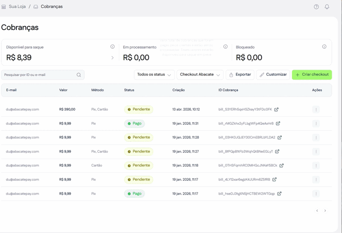Go to previous page of charges
This screenshot has width=342, height=233.
[x=317, y=210]
